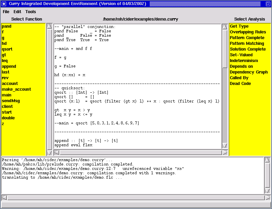Select function g in function list
Screen dimensions: 272x209
[x=3, y=38]
